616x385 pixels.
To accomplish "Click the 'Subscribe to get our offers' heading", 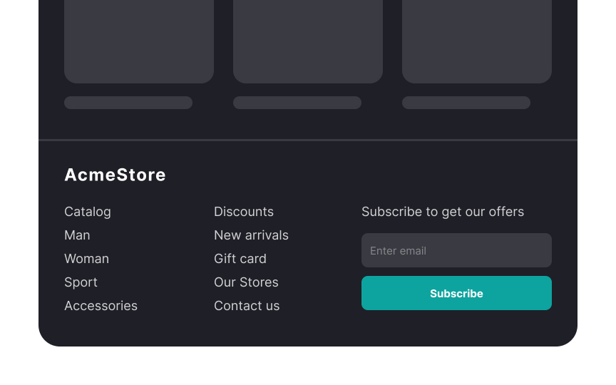I will click(x=443, y=212).
